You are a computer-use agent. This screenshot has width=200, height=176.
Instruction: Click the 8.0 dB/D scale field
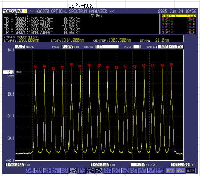[20, 47]
